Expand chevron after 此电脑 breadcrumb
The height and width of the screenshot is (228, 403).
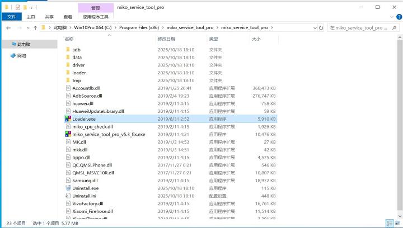70,27
